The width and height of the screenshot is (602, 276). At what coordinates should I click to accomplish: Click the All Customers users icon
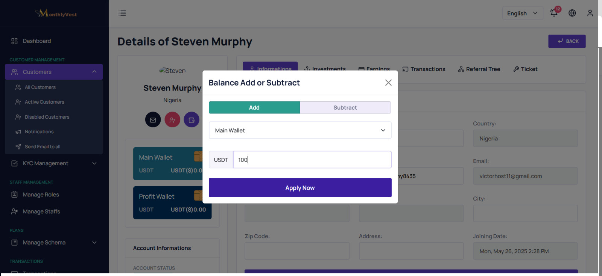[x=18, y=87]
